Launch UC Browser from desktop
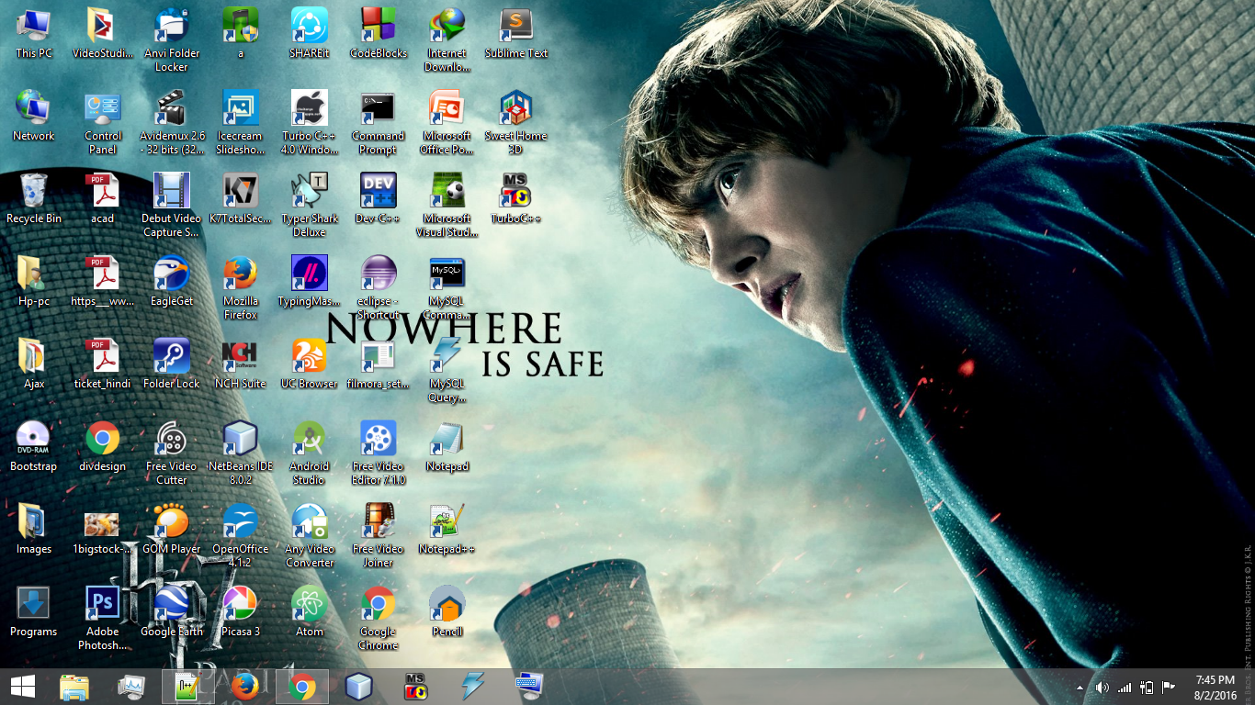This screenshot has height=705, width=1255. click(x=310, y=364)
